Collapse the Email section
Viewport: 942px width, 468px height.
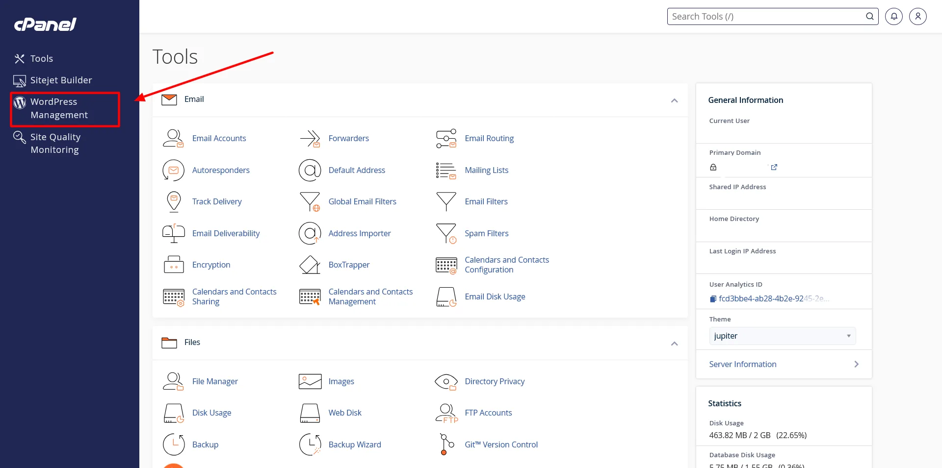coord(674,100)
